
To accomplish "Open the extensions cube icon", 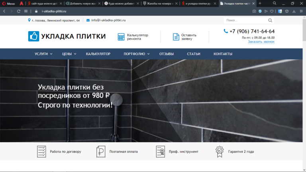I will [x=287, y=11].
